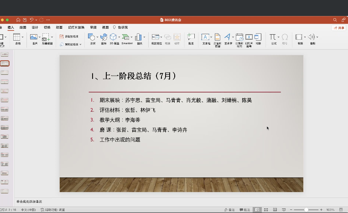
Task: Click the SmartArt icon in the ribbon
Action: click(127, 37)
